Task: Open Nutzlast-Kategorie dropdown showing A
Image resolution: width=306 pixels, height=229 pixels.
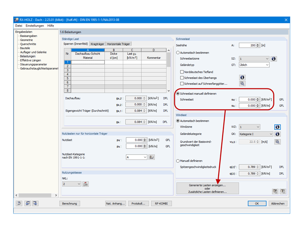Action: pyautogui.click(x=136, y=157)
